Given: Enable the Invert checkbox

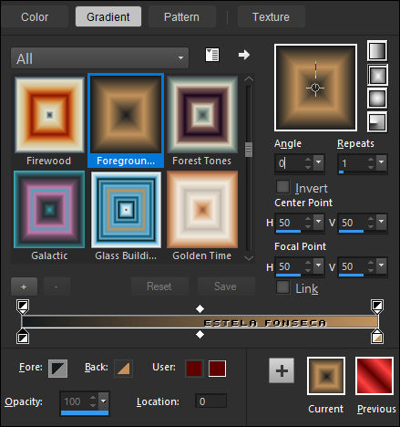Looking at the screenshot, I should coord(282,187).
